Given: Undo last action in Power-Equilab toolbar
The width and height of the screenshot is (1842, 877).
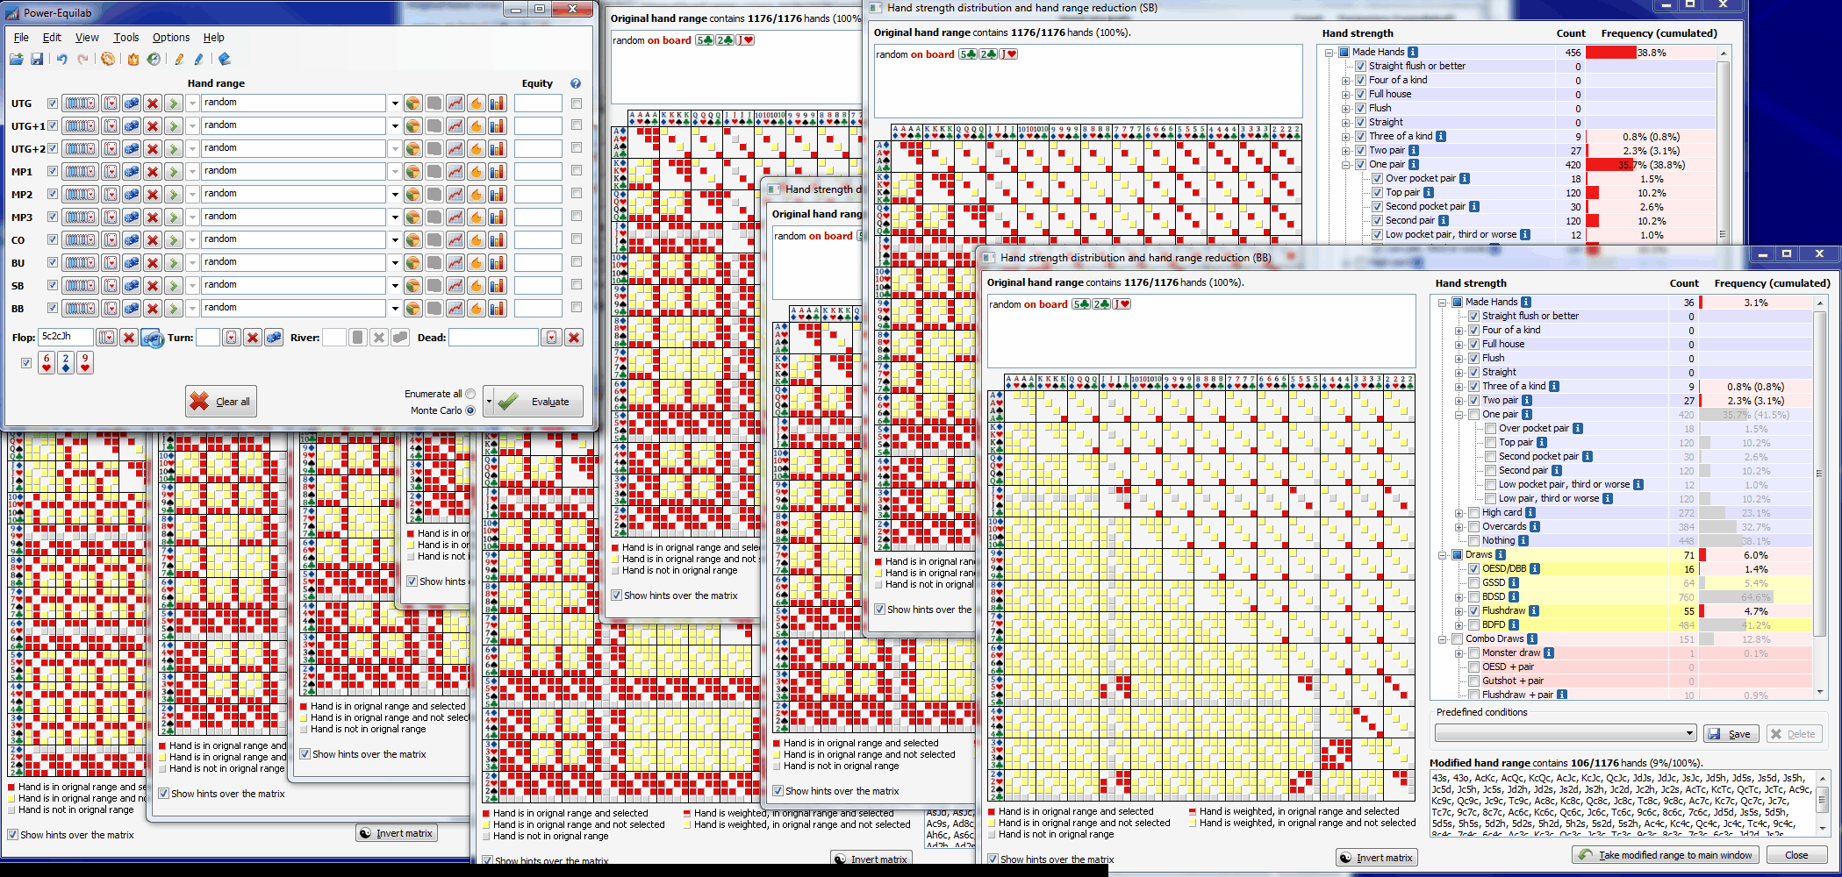Looking at the screenshot, I should 62,59.
